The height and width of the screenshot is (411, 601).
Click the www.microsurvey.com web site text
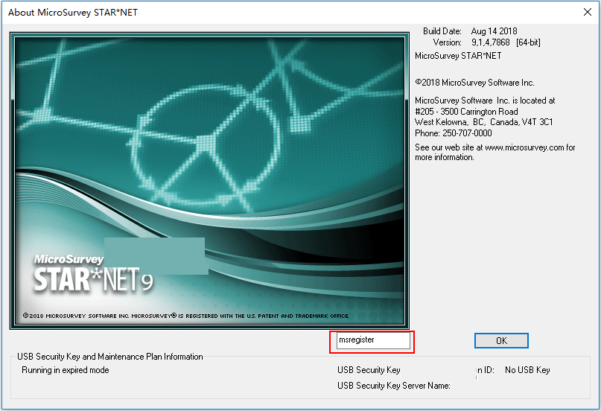524,147
